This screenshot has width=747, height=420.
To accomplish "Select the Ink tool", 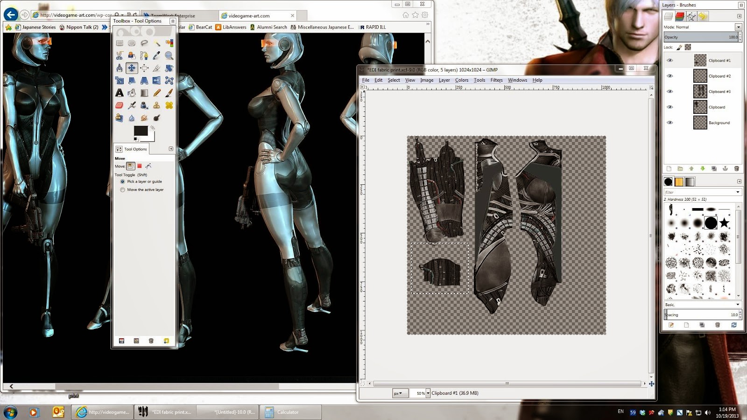I will 144,105.
